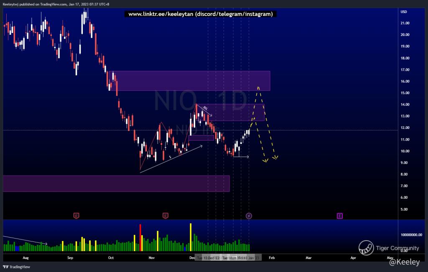Click the red earnings E marker above Sep

[76, 216]
